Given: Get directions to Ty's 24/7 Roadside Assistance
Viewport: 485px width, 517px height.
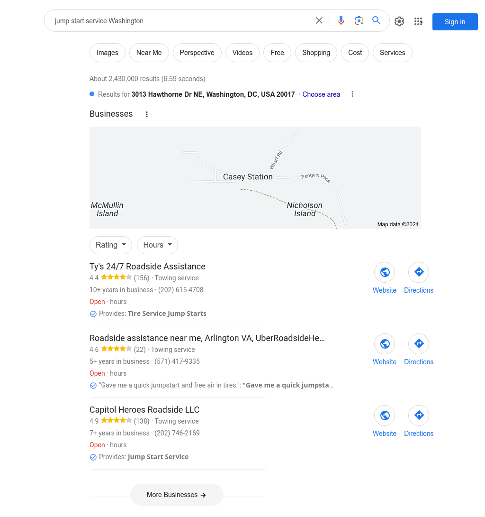Looking at the screenshot, I should point(419,272).
